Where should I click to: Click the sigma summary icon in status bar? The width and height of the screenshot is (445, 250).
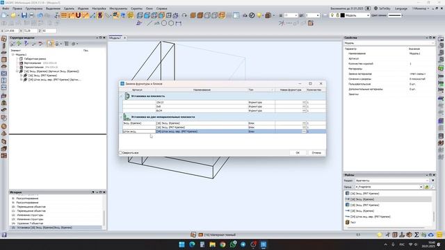[416, 235]
